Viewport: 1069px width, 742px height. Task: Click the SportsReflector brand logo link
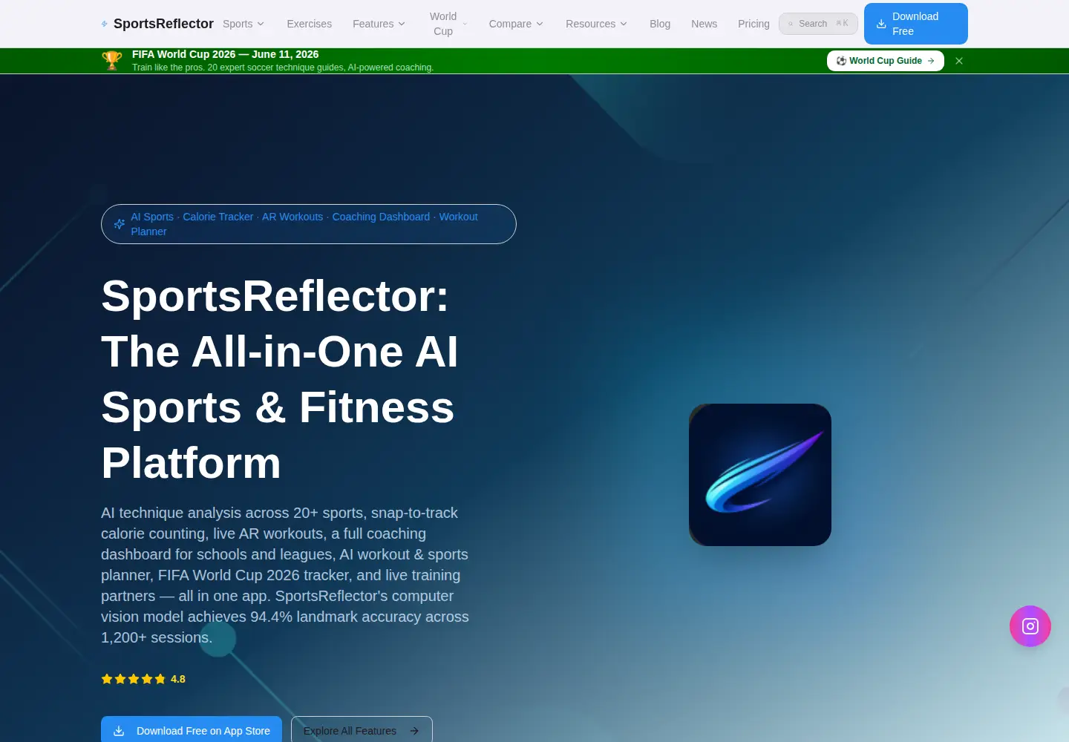(x=157, y=24)
